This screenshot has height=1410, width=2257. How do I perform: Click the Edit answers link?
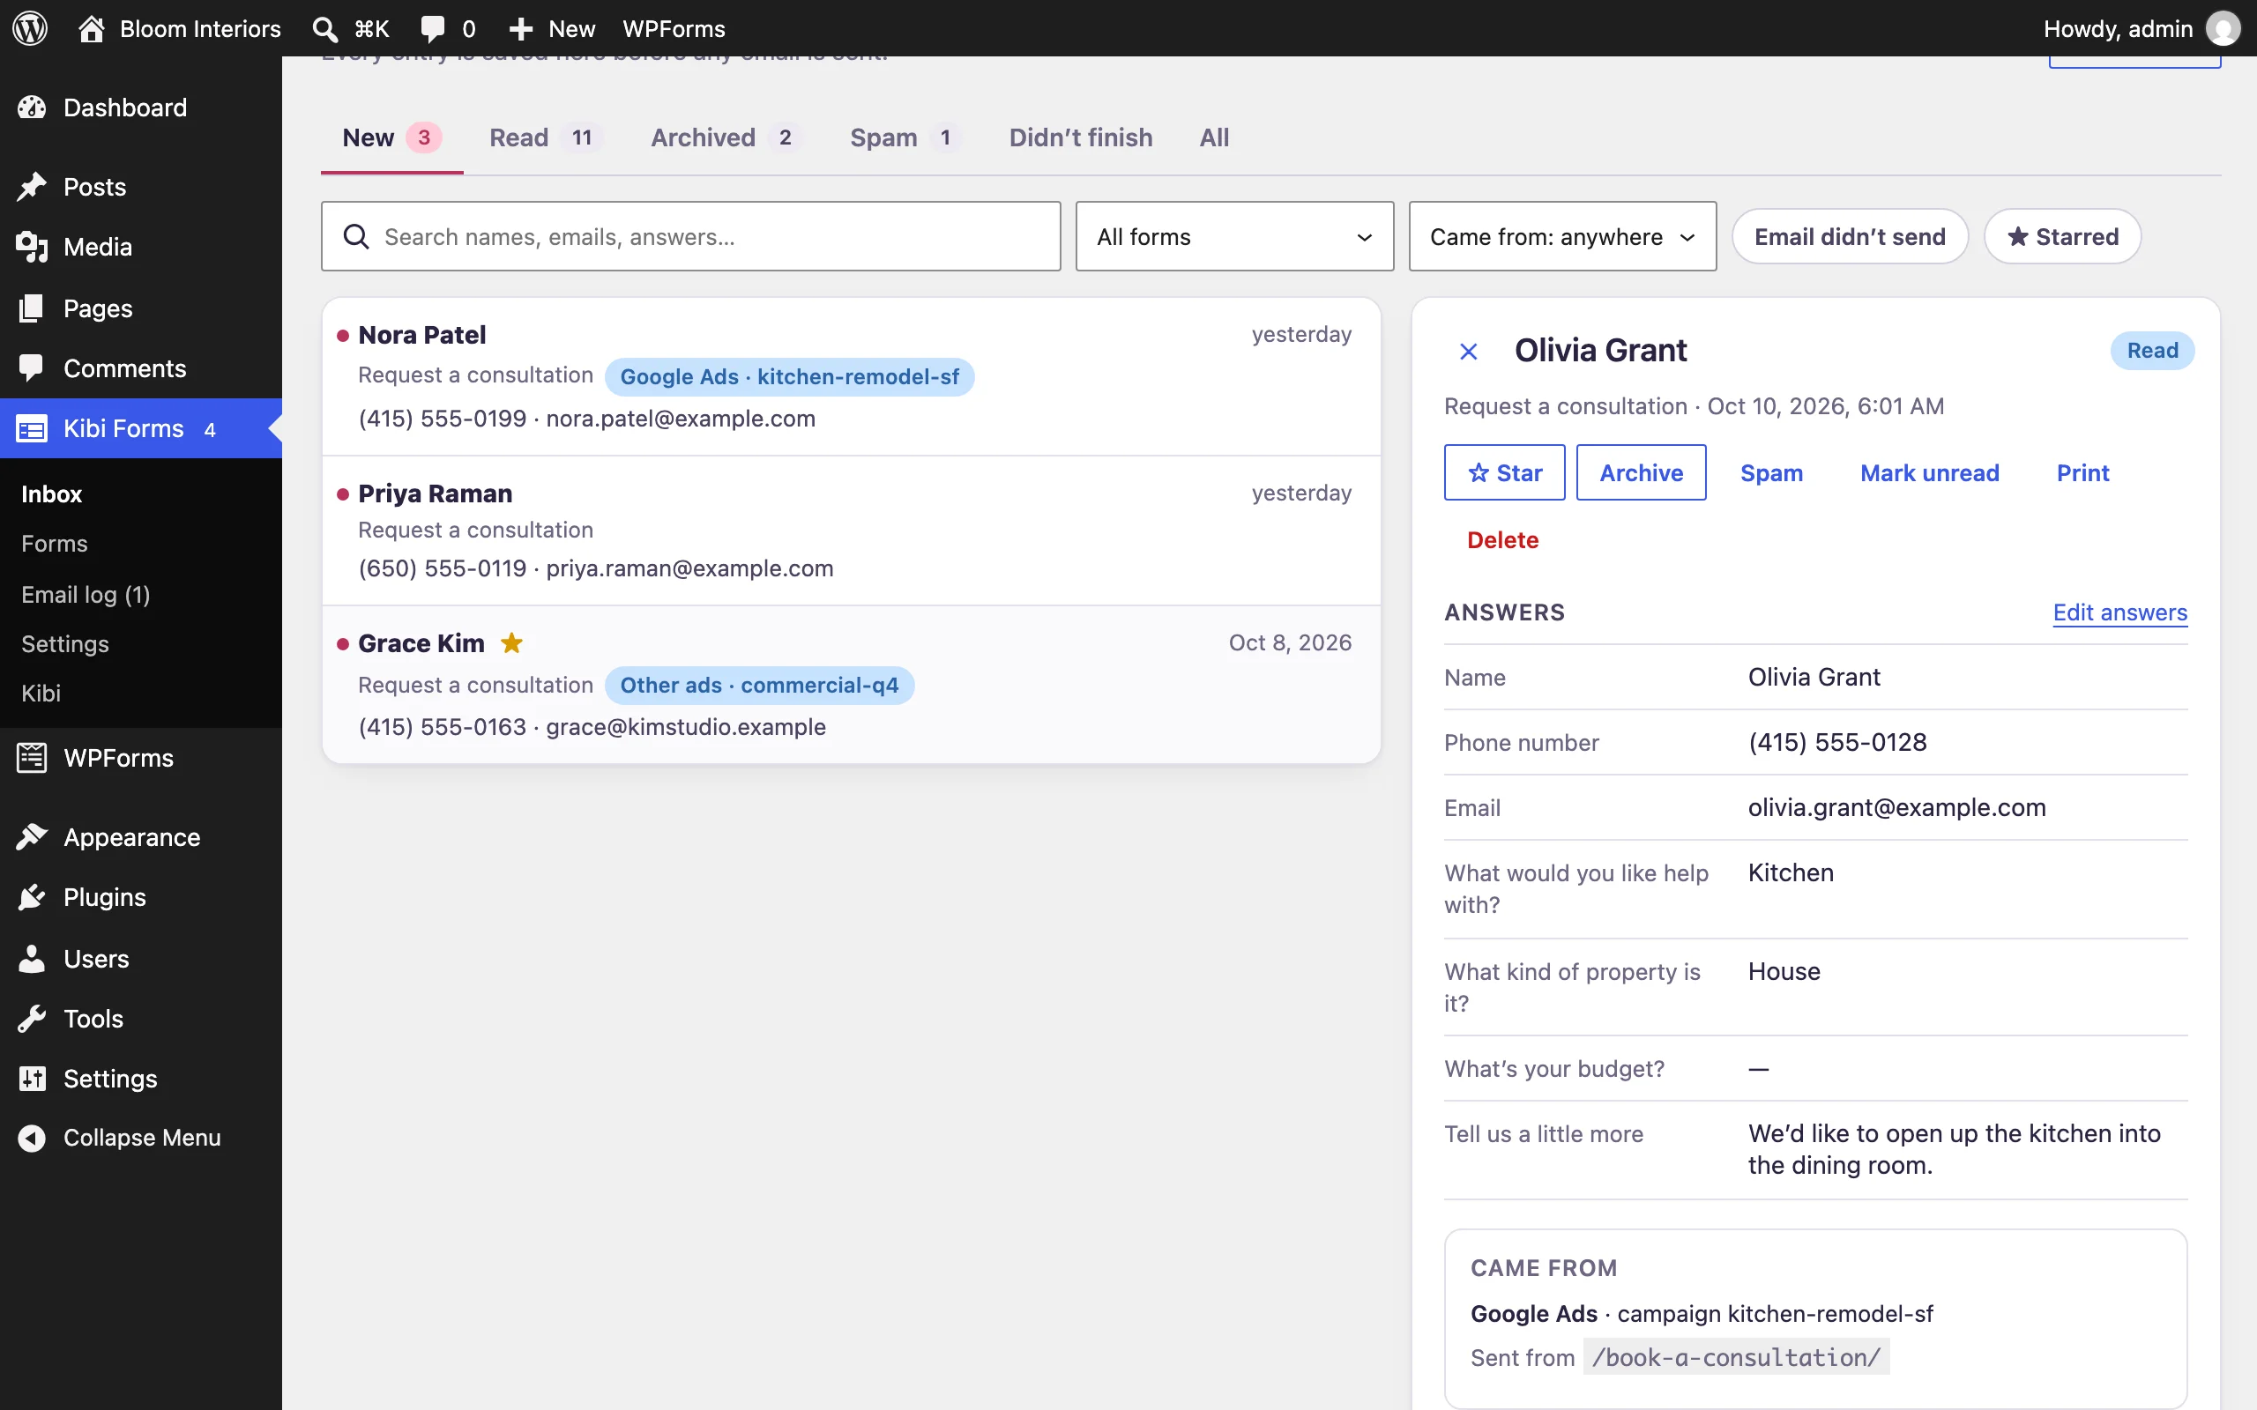coord(2119,612)
